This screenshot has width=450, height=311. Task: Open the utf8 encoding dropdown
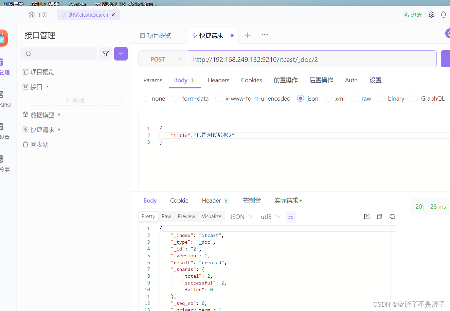[x=271, y=217]
